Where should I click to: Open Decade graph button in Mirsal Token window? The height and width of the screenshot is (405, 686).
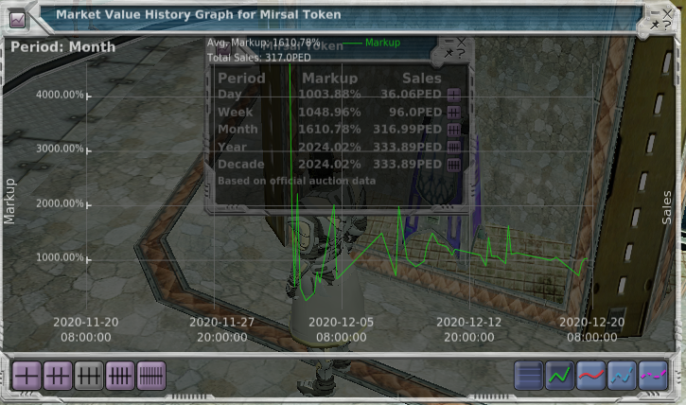pos(453,165)
